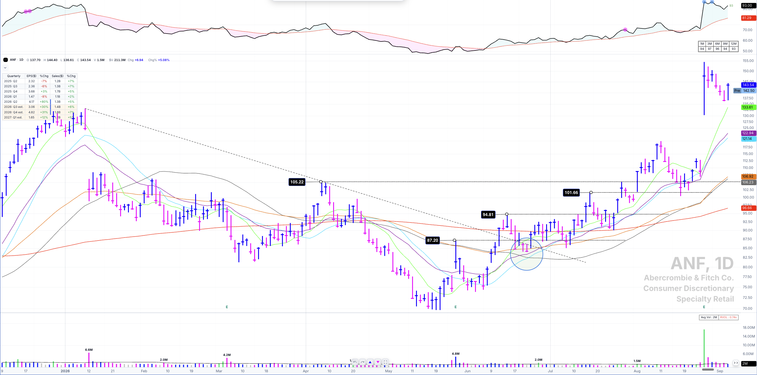Click the gray 106.23 moving average tag
Image resolution: width=757 pixels, height=375 pixels.
[x=748, y=182]
